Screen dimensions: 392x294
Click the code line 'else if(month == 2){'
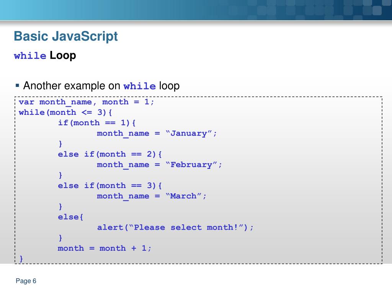click(110, 154)
